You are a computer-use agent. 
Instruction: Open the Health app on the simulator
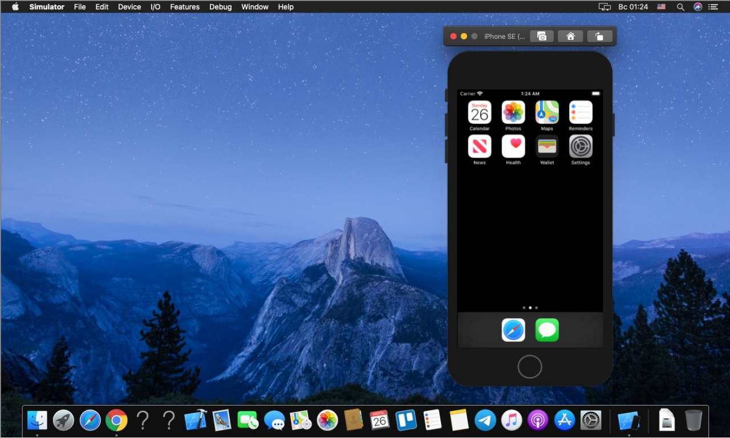click(x=513, y=147)
